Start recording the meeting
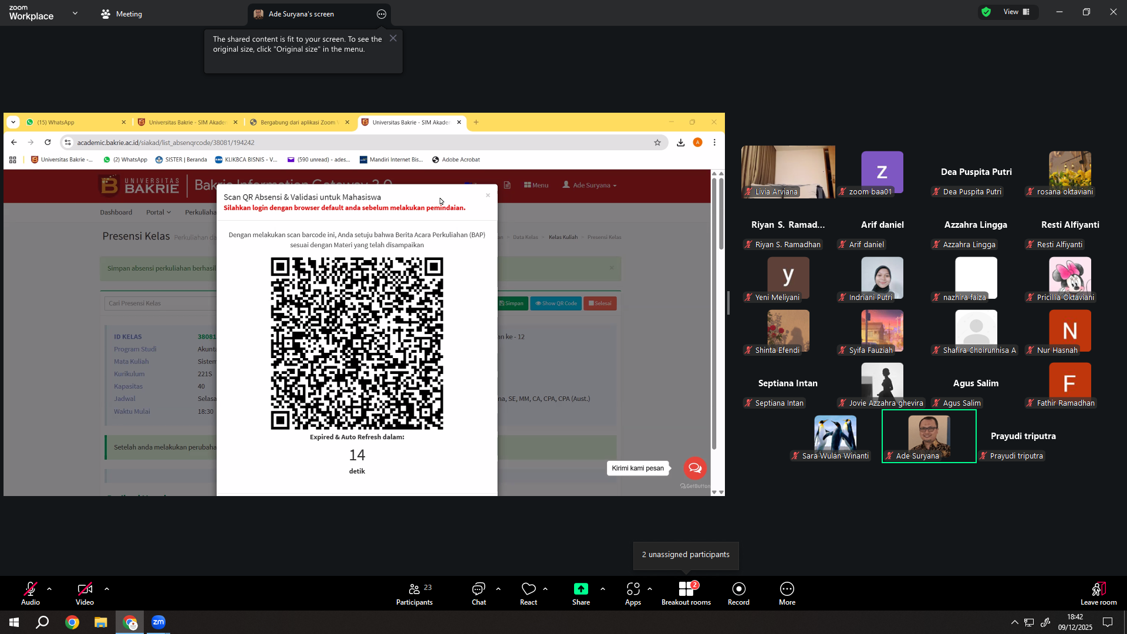 tap(738, 593)
